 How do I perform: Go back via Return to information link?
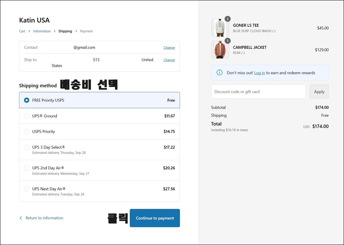pos(44,218)
